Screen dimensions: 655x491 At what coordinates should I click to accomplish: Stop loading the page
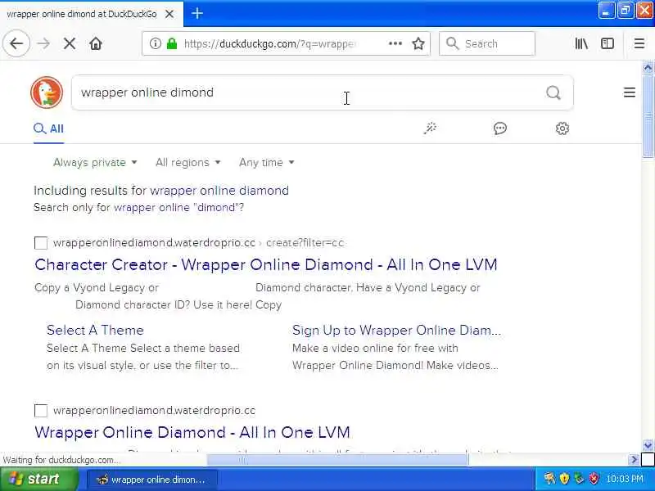coord(70,43)
